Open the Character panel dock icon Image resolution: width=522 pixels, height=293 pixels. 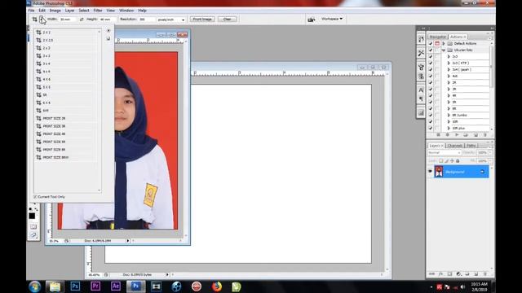[x=421, y=90]
